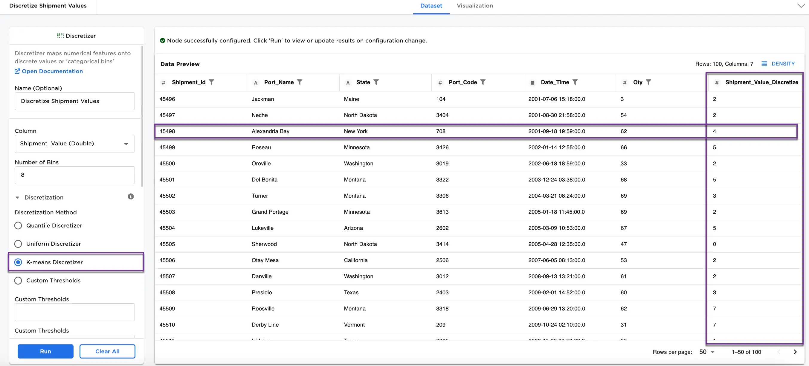
Task: Collapse the Discretization section
Action: [x=18, y=198]
